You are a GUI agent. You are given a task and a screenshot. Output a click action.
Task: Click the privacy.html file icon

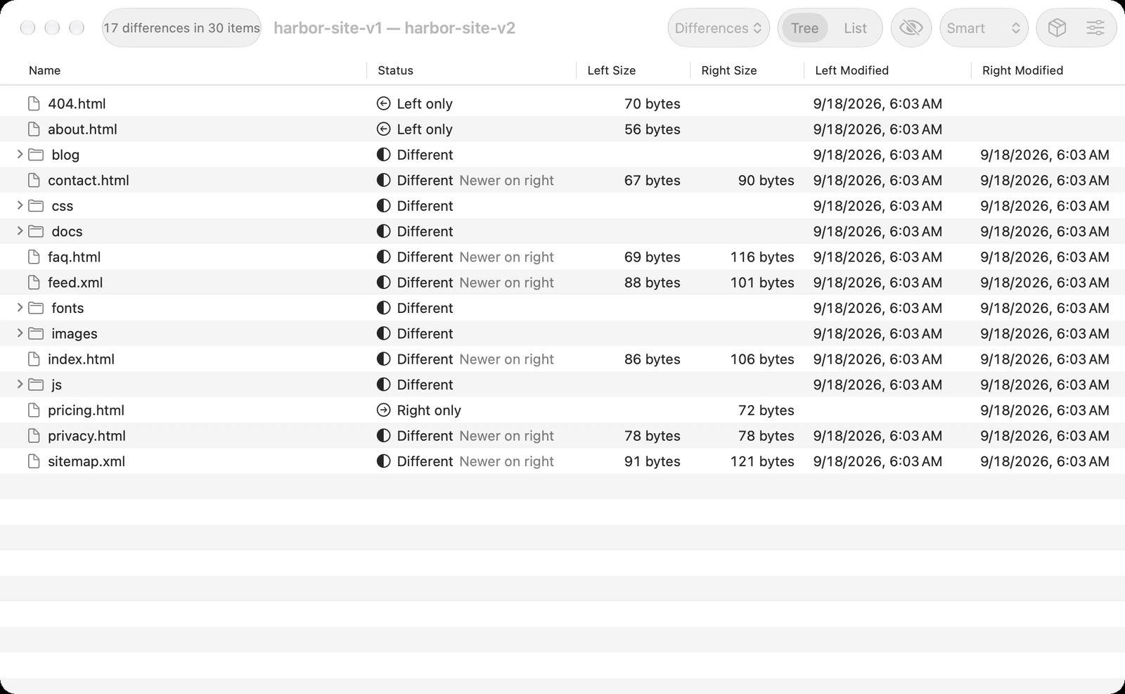point(34,435)
